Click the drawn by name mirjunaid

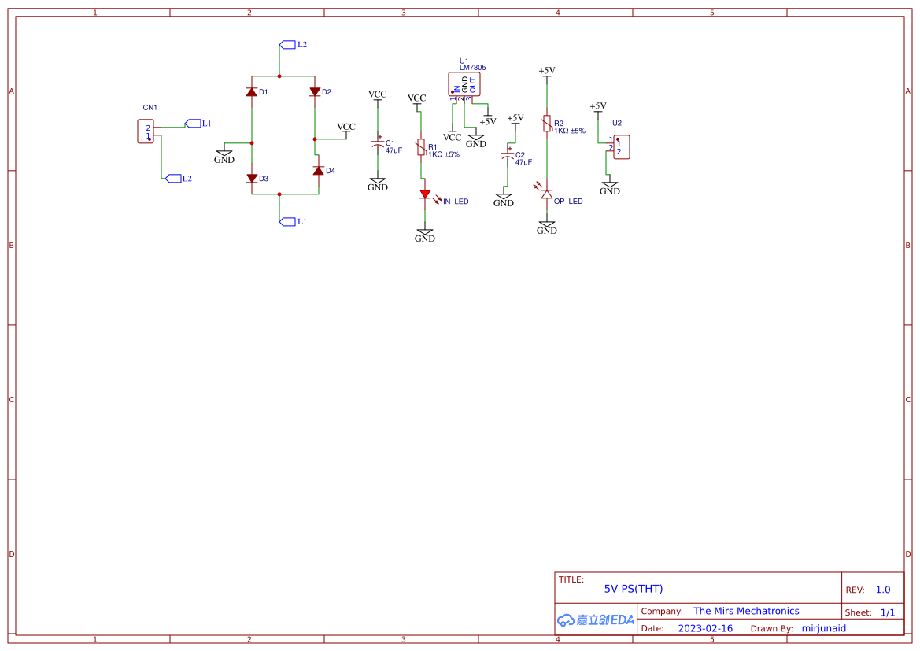pos(824,628)
